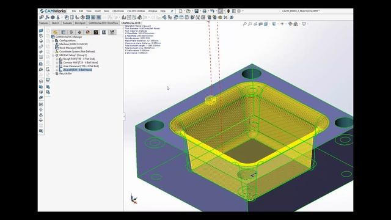Switch to the CAMWorks 2018-WorkFlow tab
Image resolution: width=391 pixels, height=220 pixels.
(x=103, y=23)
